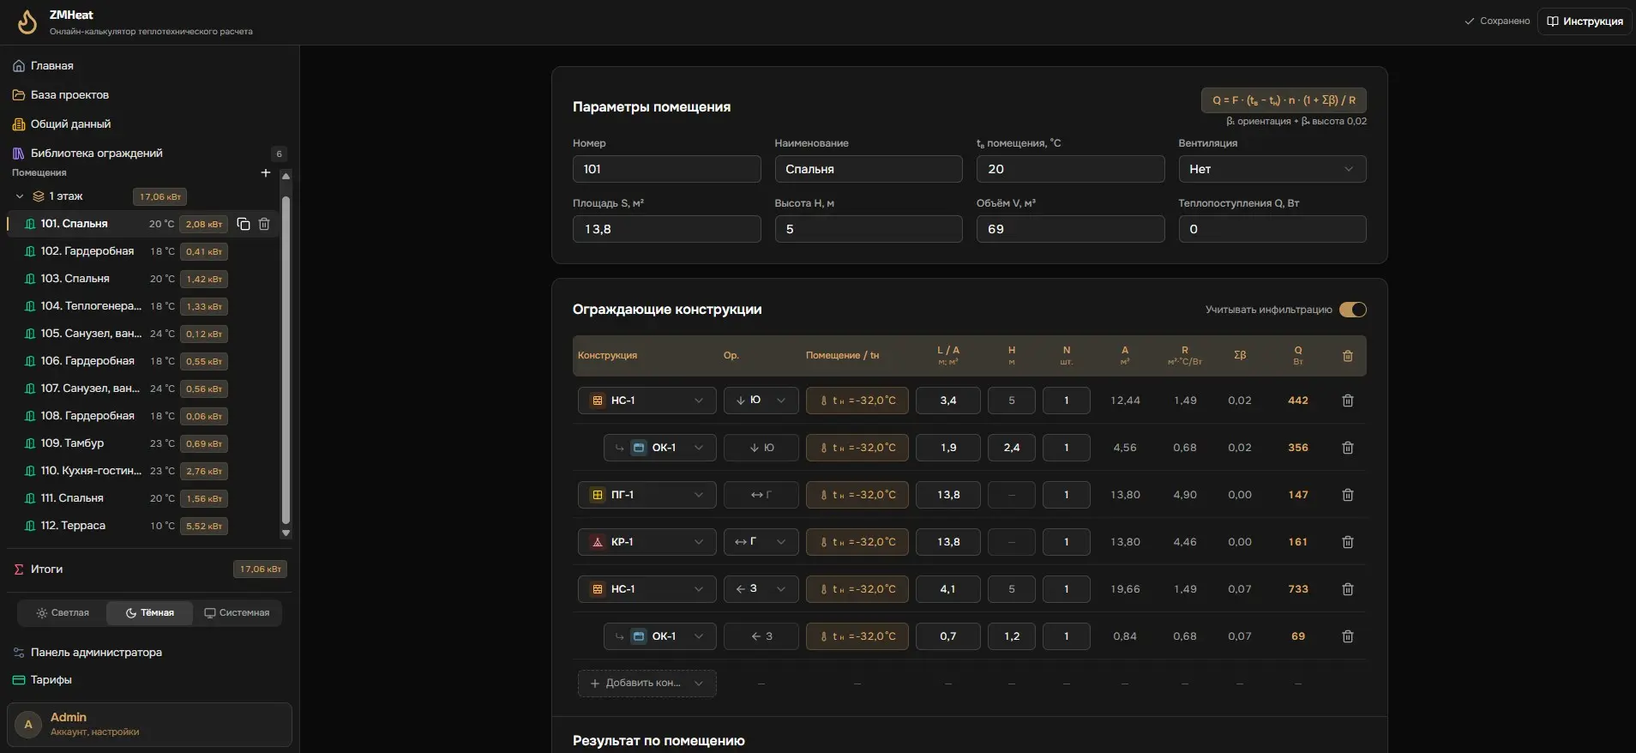Click the Номер field with 101

click(666, 169)
